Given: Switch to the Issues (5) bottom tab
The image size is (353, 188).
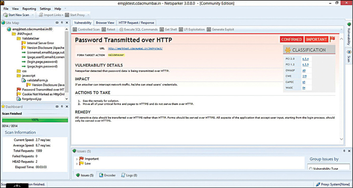Looking at the screenshot, I should (85, 175).
